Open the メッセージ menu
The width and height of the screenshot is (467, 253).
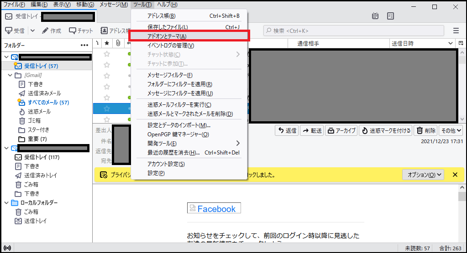(x=114, y=5)
